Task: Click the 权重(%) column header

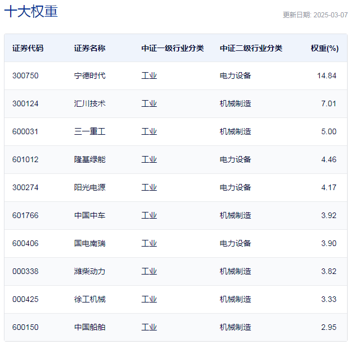Action: tap(325, 48)
